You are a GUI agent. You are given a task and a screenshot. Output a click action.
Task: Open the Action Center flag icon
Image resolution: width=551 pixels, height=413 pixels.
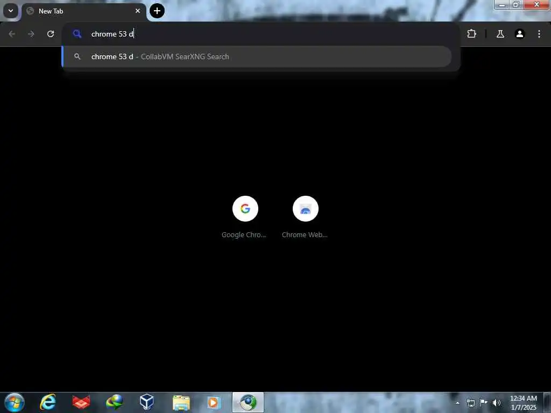pos(484,402)
